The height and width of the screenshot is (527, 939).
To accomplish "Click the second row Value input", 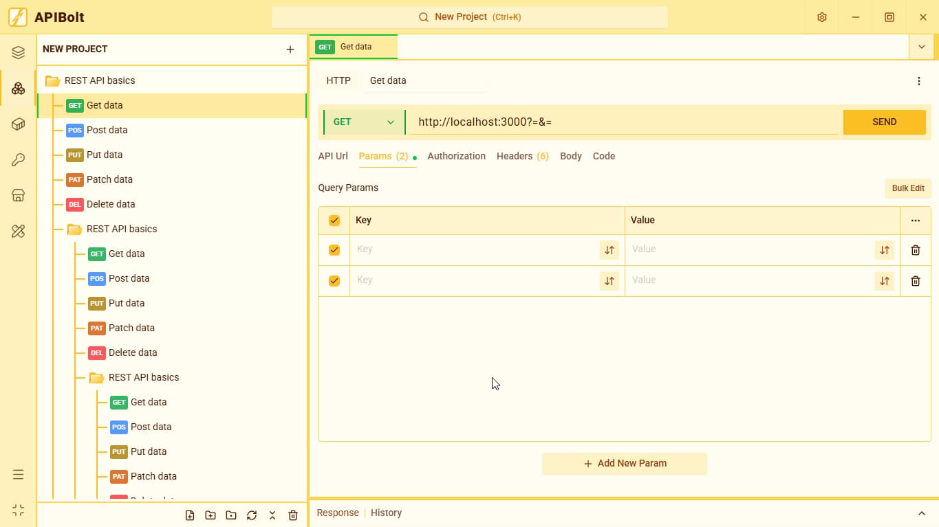I will 750,281.
